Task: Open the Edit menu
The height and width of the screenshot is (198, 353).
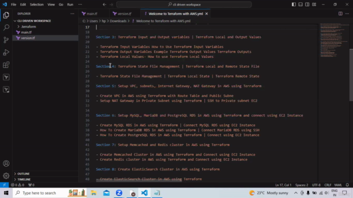Action: tap(23, 4)
